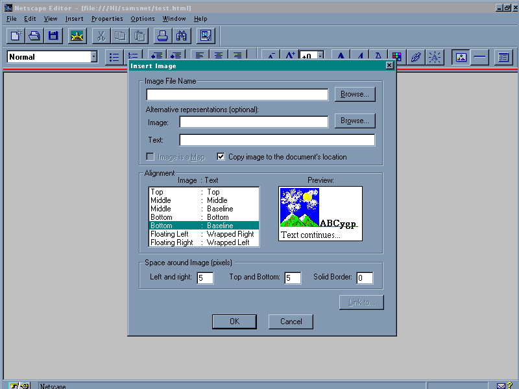Screen dimensions: 519x389
Task: Click the bullet list toolbar icon
Action: pos(114,57)
